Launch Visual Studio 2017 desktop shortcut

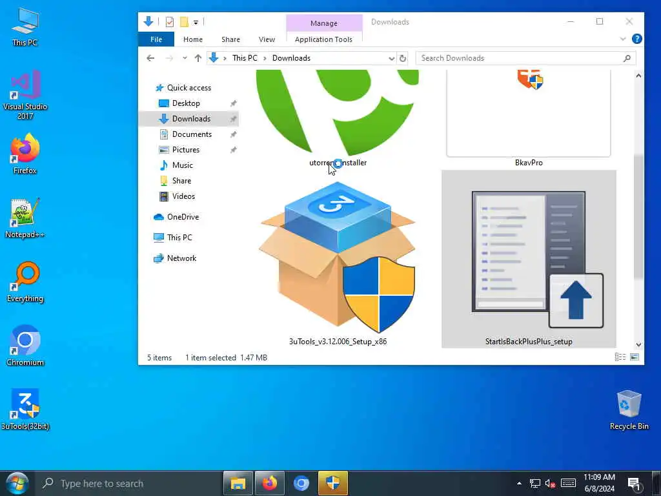point(25,94)
